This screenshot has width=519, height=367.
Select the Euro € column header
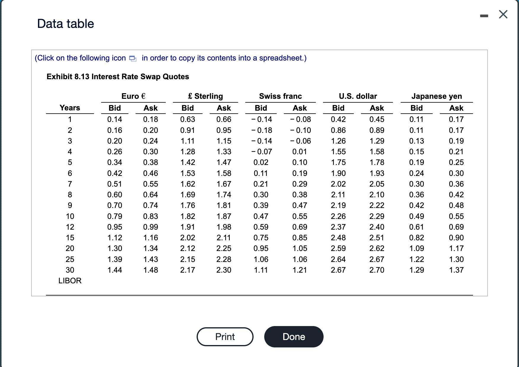pyautogui.click(x=133, y=96)
